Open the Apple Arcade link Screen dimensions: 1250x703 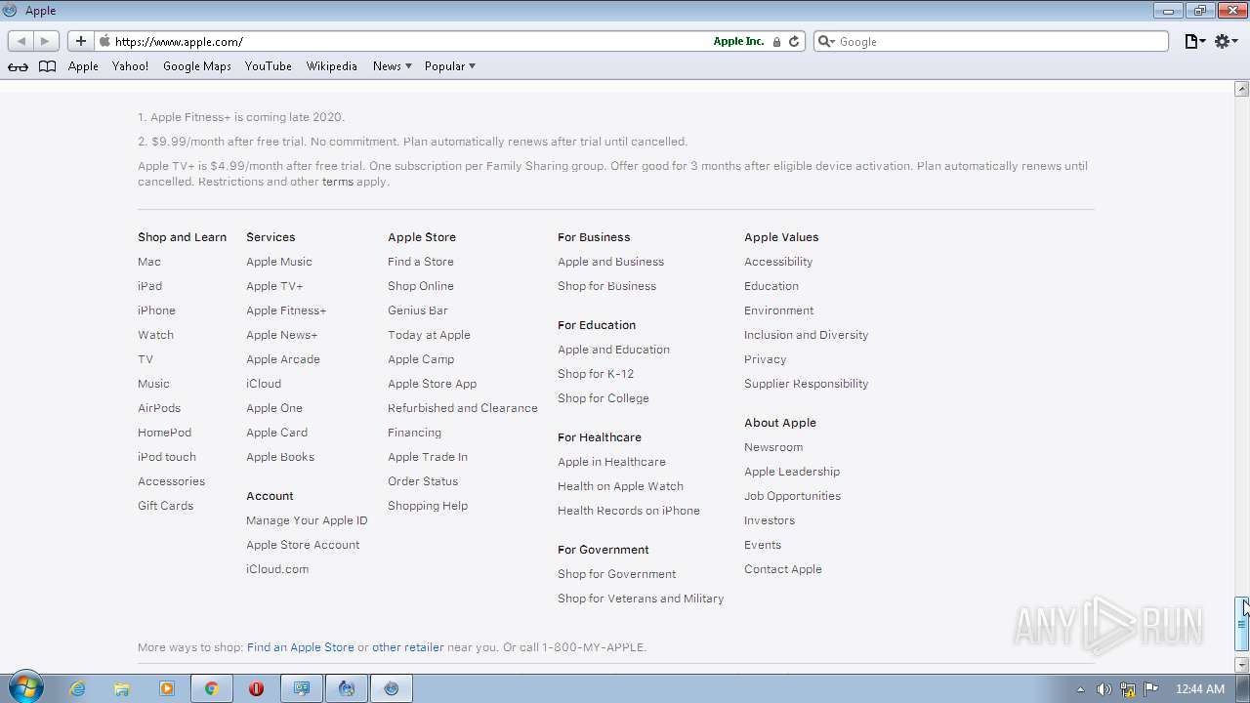click(283, 359)
